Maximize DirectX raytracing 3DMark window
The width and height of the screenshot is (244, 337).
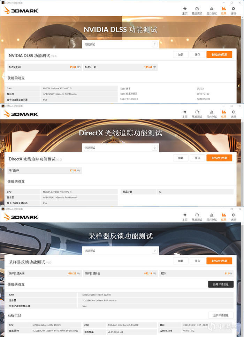(x=231, y=106)
